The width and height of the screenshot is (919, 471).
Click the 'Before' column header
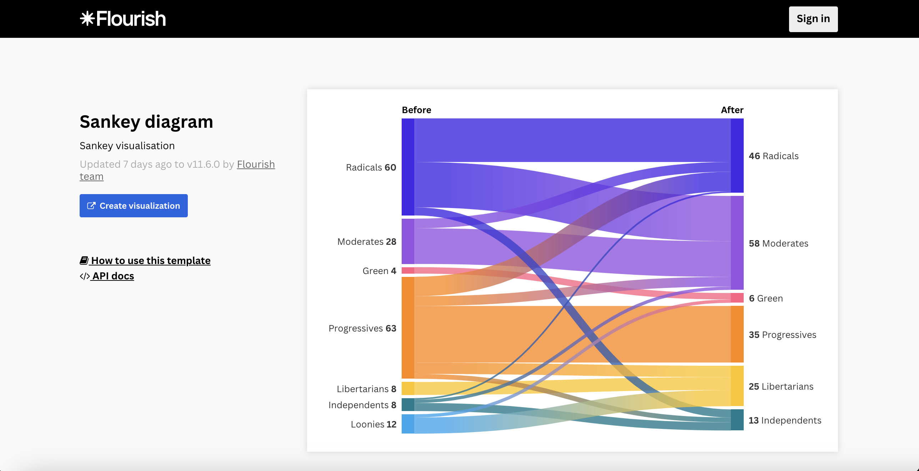click(416, 110)
